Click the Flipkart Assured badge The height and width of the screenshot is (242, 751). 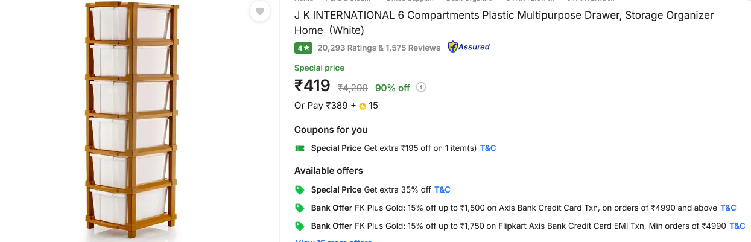click(x=468, y=47)
